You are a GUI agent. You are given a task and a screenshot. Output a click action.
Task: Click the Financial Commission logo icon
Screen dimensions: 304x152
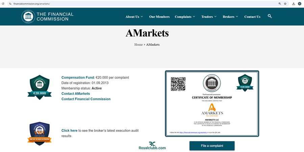coord(28,17)
